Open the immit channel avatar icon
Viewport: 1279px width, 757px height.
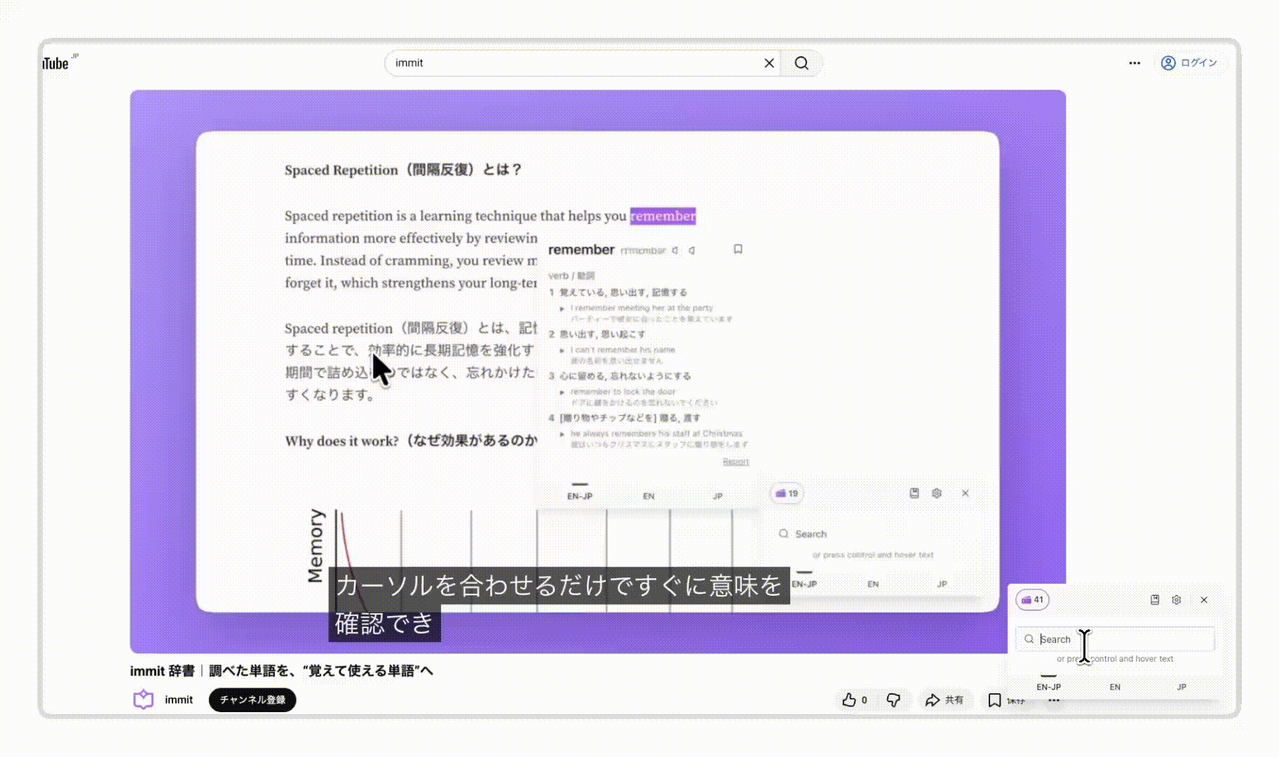pyautogui.click(x=143, y=700)
